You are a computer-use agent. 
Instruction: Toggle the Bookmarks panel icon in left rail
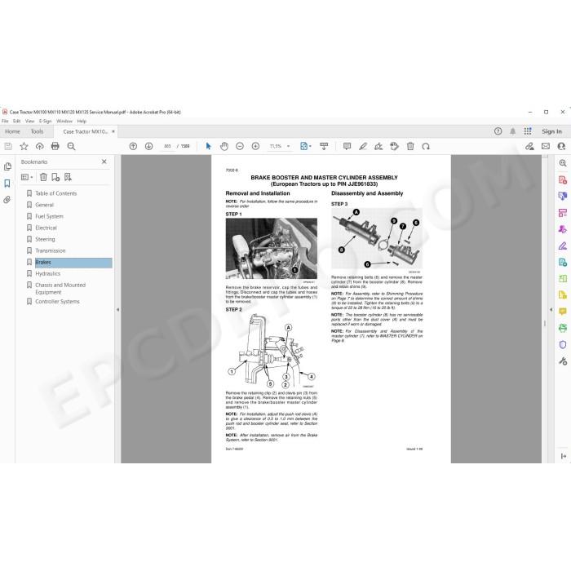click(x=7, y=184)
